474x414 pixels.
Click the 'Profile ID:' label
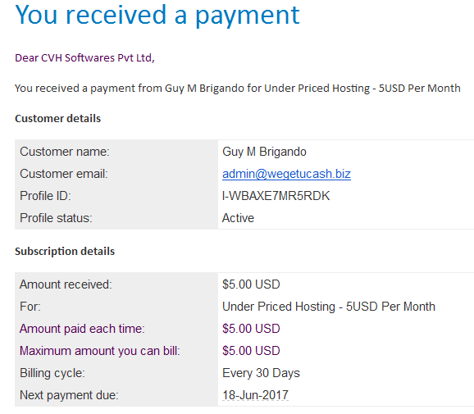(45, 196)
